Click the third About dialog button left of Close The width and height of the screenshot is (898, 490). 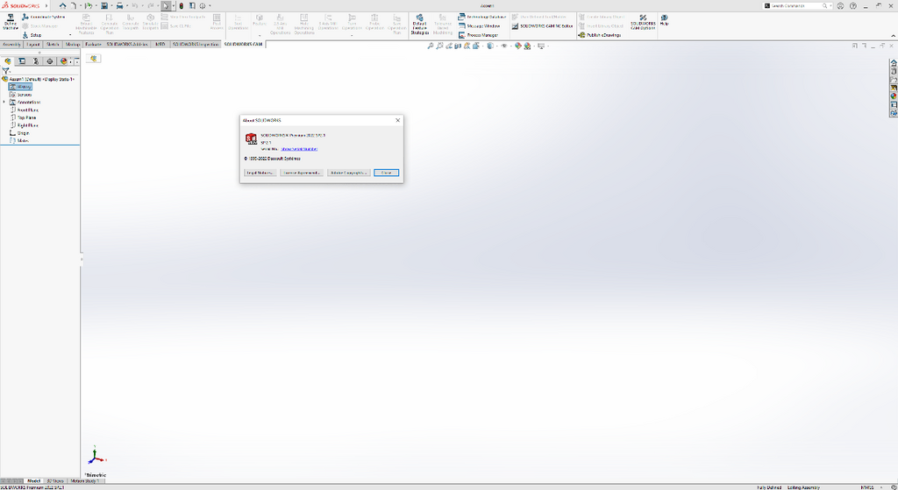point(349,173)
